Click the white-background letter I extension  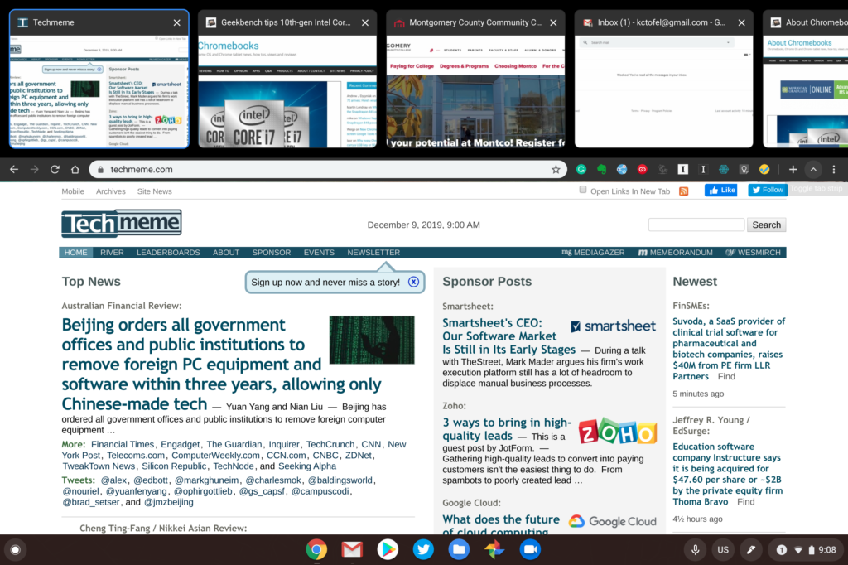point(683,169)
